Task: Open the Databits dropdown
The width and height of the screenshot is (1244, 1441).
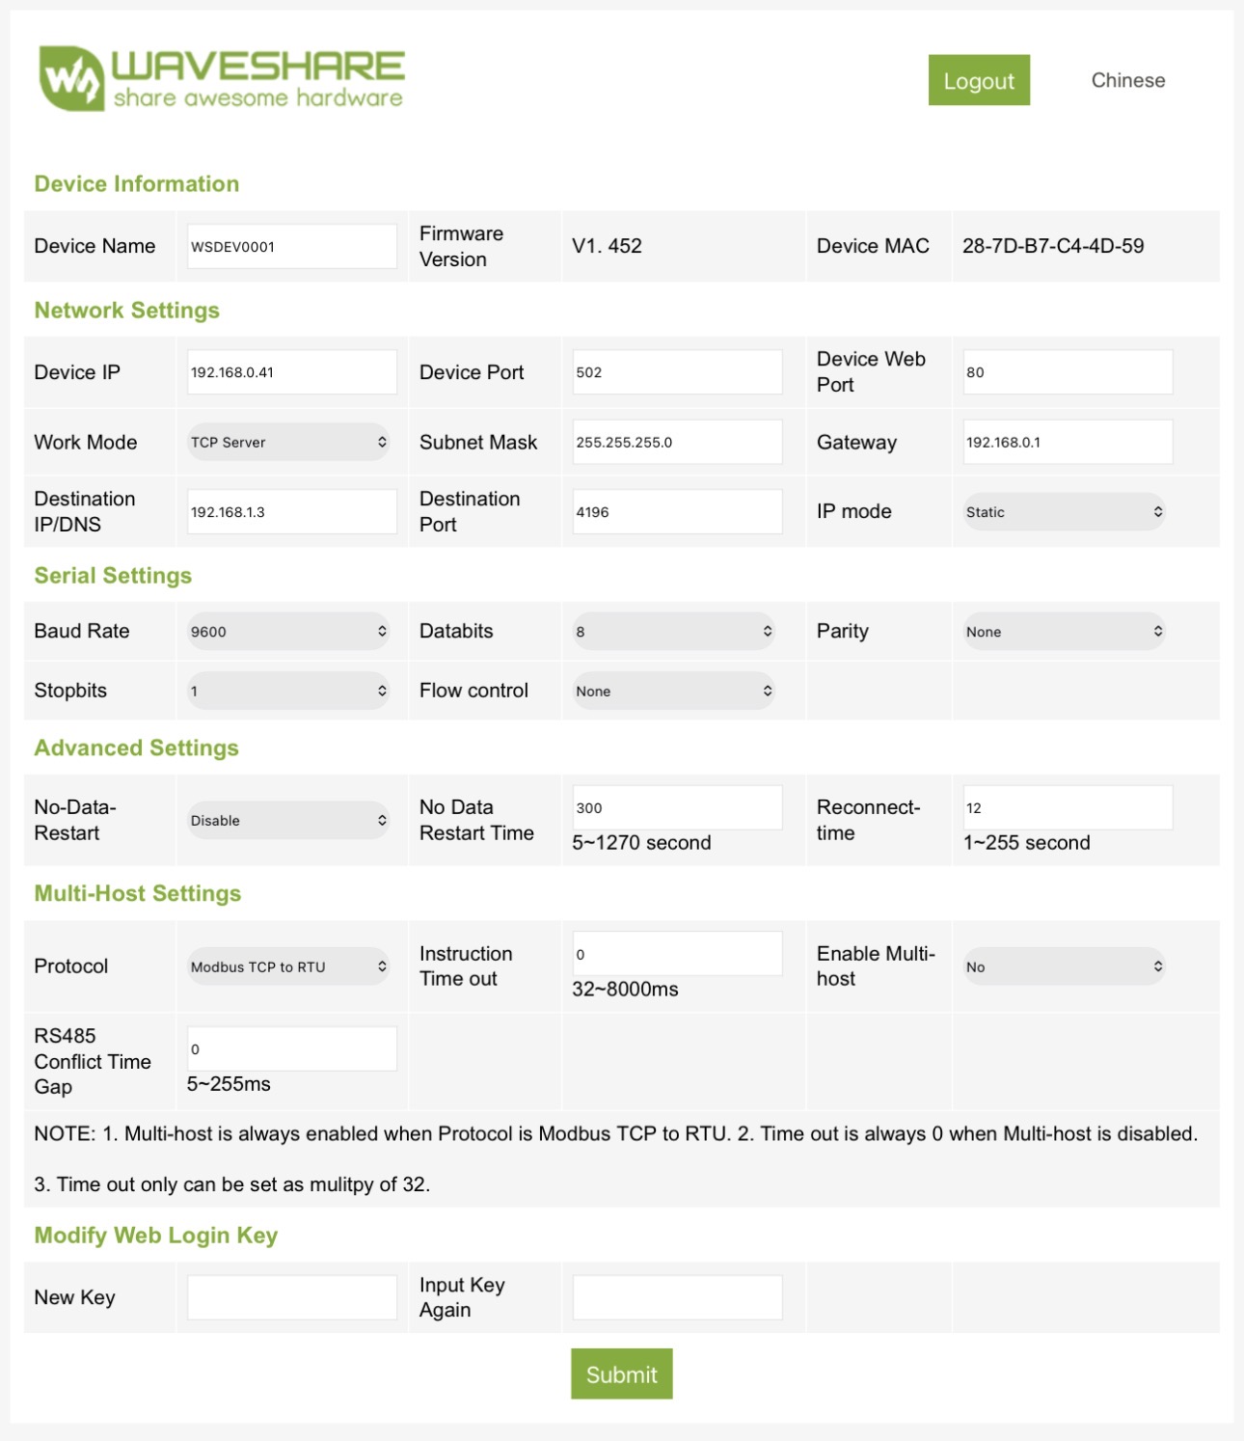Action: 673,631
